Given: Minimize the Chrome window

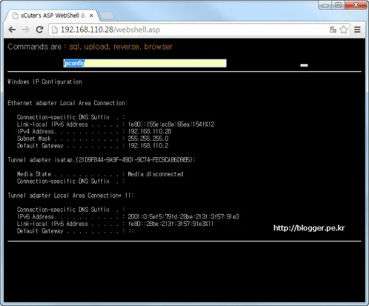Looking at the screenshot, I should pos(324,5).
